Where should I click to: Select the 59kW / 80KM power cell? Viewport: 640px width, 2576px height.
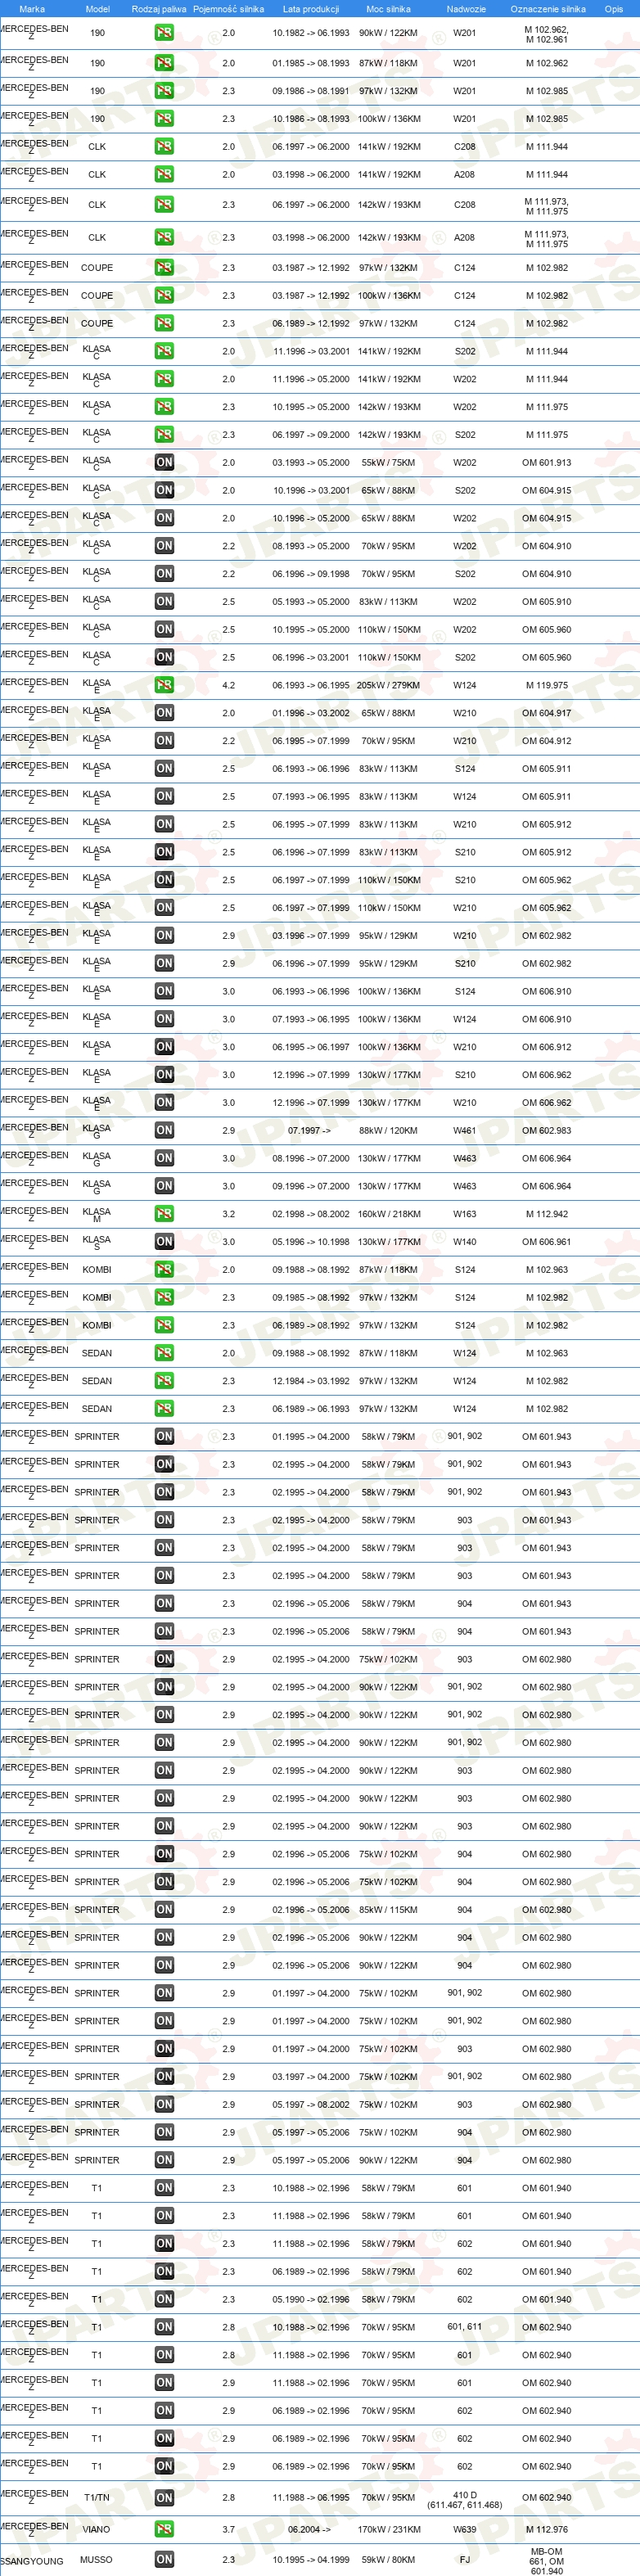[x=388, y=2561]
